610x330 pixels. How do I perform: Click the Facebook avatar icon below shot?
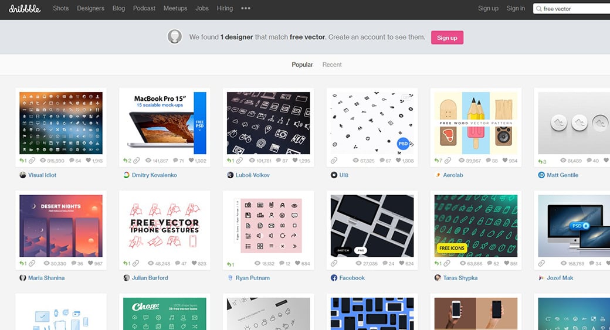click(334, 278)
